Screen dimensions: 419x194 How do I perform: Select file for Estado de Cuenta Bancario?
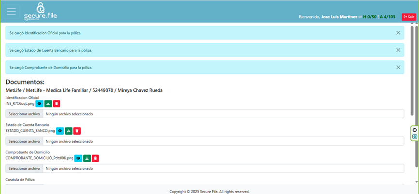click(24, 141)
